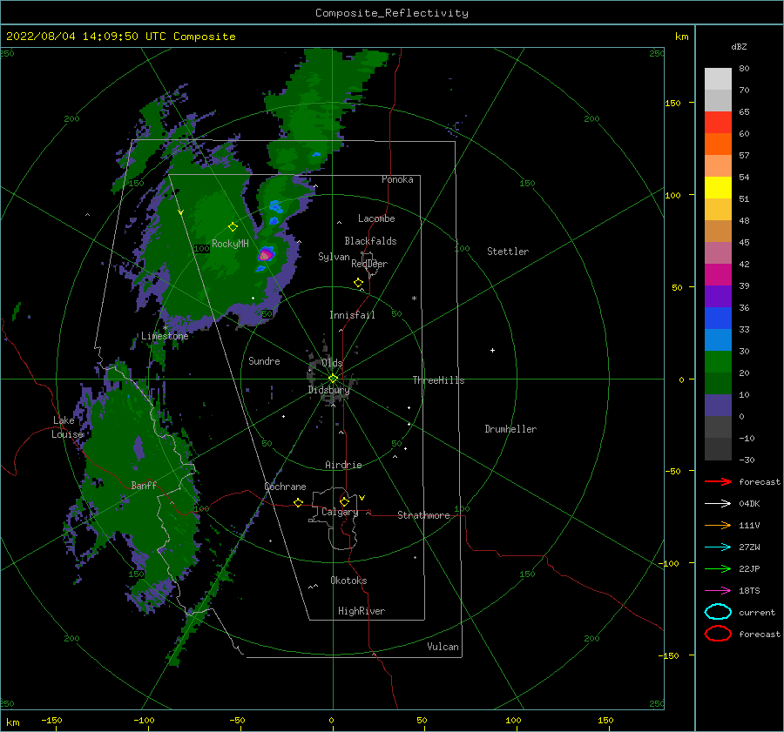Image resolution: width=784 pixels, height=732 pixels.
Task: Click the Calgary city label
Action: pos(340,512)
